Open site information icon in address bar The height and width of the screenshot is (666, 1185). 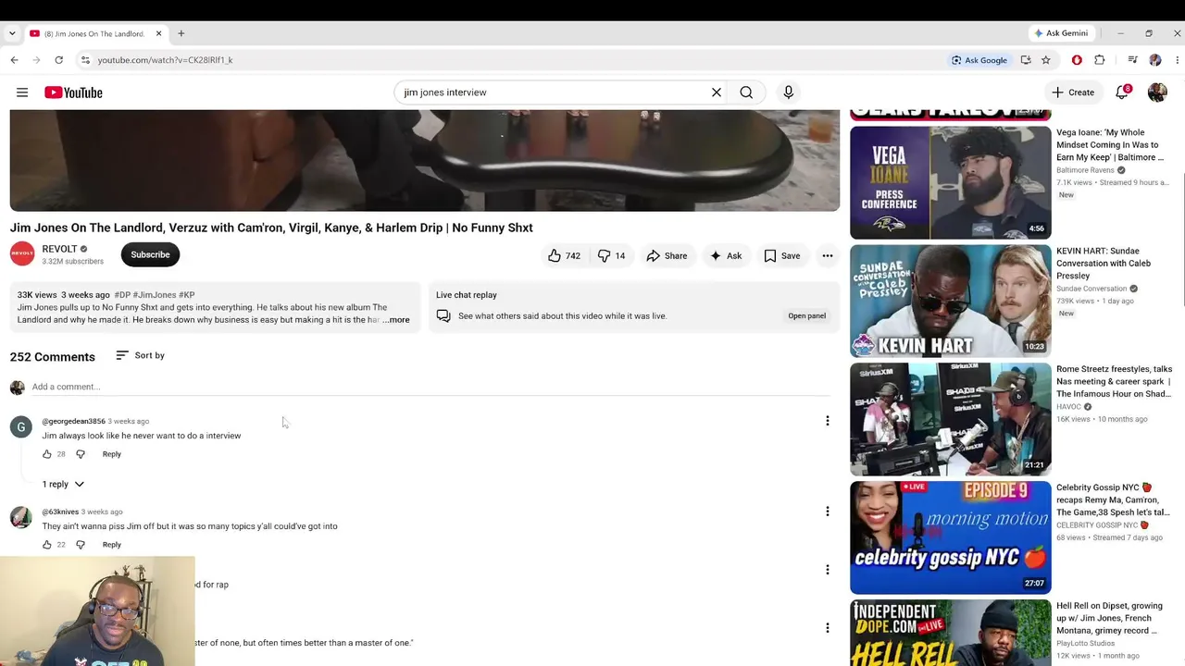(85, 60)
